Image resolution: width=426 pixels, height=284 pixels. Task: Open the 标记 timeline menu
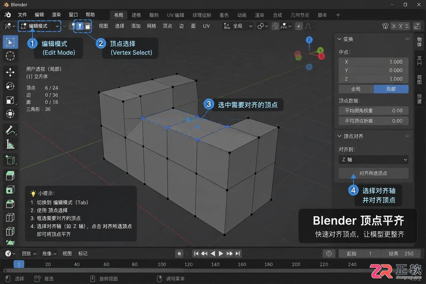(83, 254)
